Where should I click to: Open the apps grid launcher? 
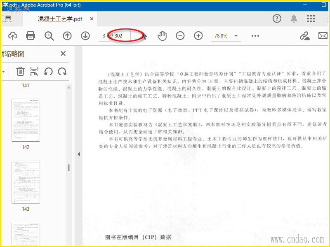pos(311,19)
